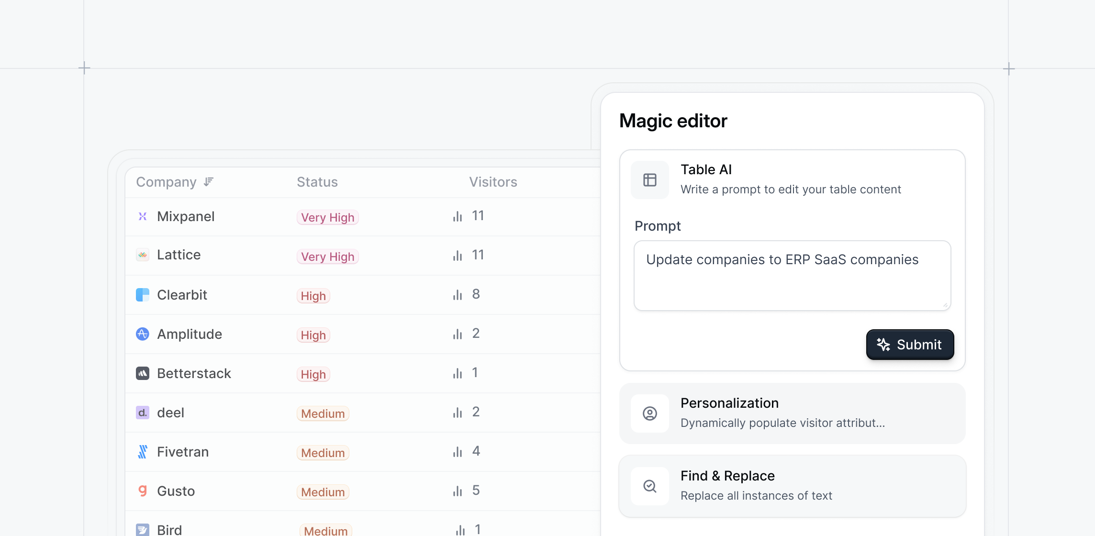Click the Medium status badge for Fivetran
Image resolution: width=1095 pixels, height=536 pixels.
point(323,453)
